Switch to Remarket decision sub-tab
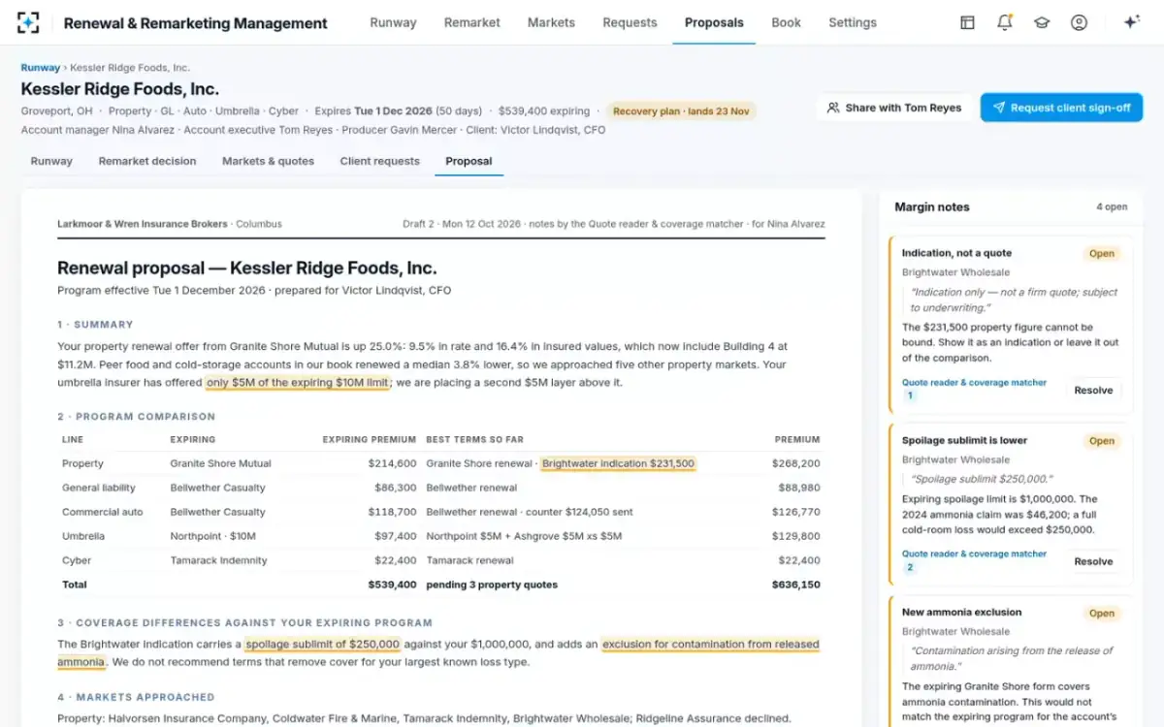The height and width of the screenshot is (727, 1164). coord(147,161)
